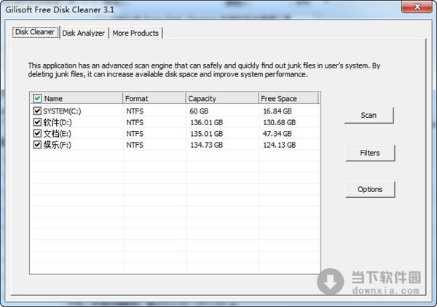Sort by the Capacity column header
This screenshot has width=437, height=307.
(222, 98)
